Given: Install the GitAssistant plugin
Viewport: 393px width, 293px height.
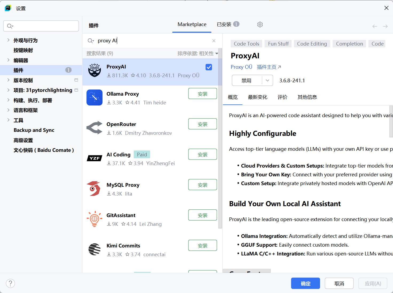Looking at the screenshot, I should tap(203, 215).
